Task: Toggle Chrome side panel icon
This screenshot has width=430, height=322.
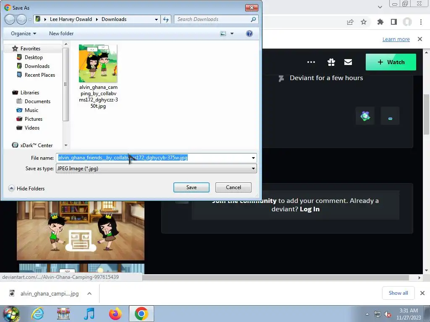Action: [x=394, y=22]
